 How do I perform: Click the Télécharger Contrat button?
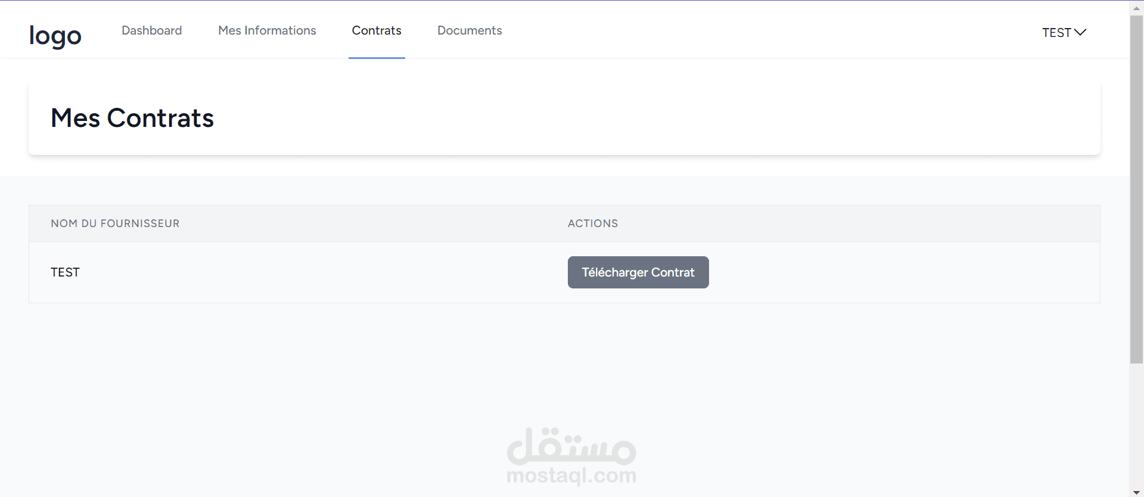638,272
